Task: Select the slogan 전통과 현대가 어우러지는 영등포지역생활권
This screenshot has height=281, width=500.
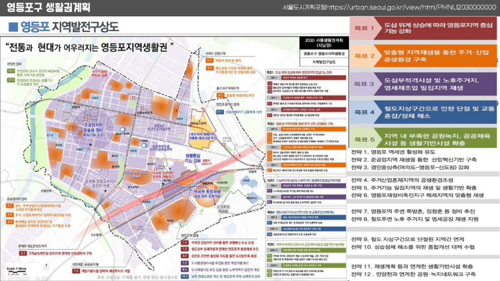Action: [x=89, y=46]
